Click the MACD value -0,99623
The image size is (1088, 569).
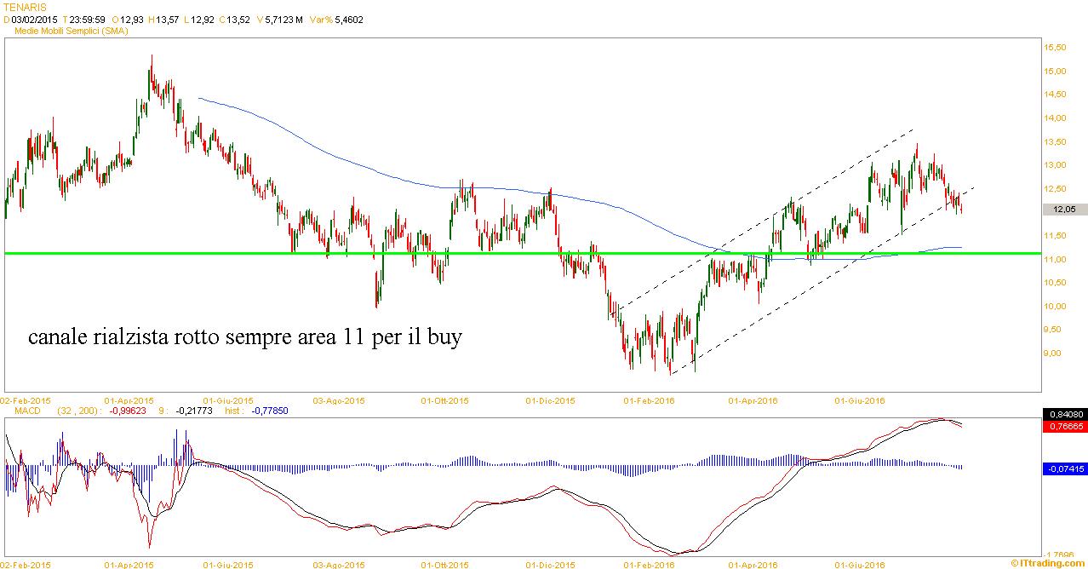126,411
